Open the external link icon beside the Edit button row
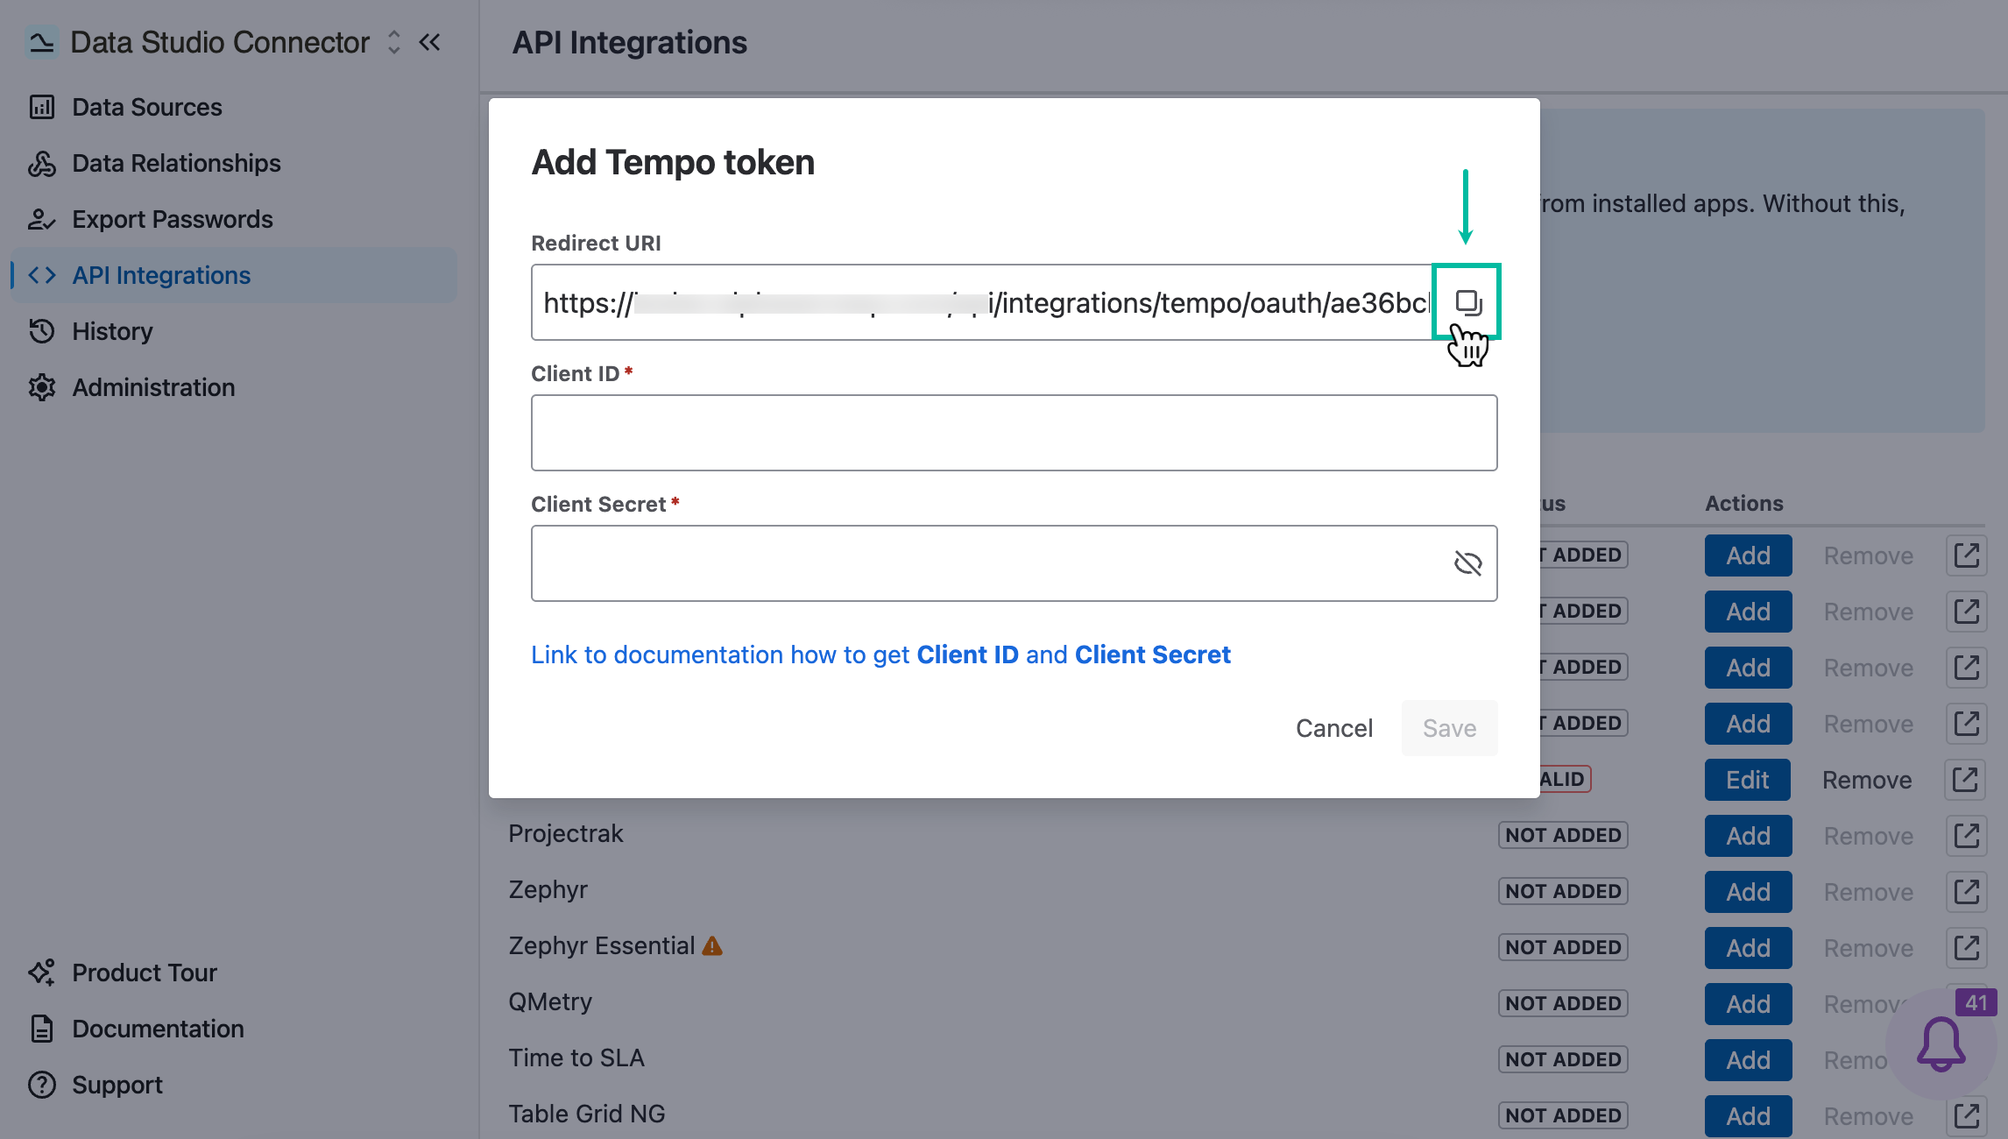The image size is (2008, 1139). pos(1964,779)
